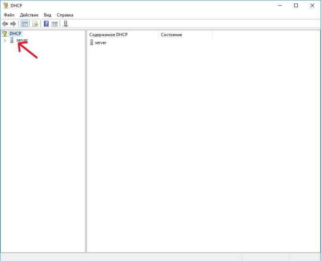Maximize the DHCP window
Screen dimensions: 321x261
point(296,6)
